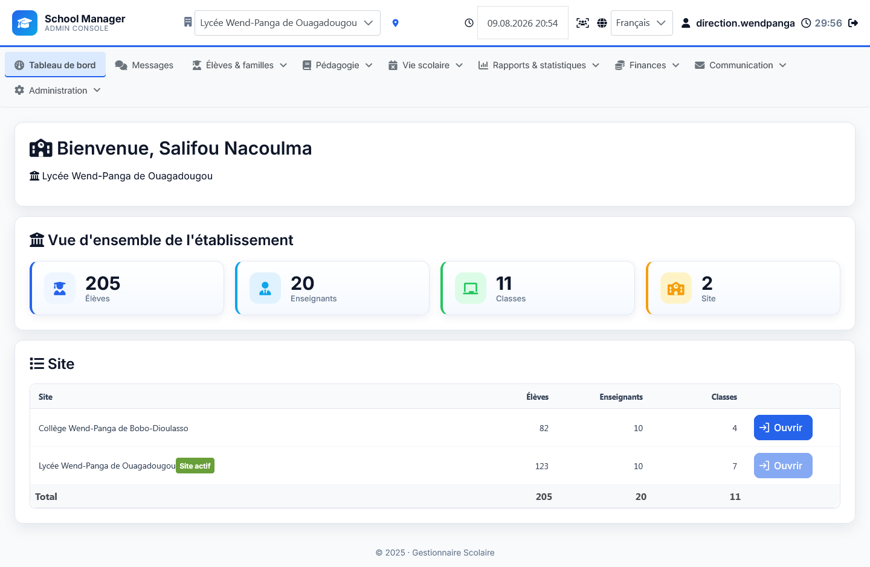This screenshot has height=567, width=870.
Task: Expand the Administration menu
Action: [57, 91]
